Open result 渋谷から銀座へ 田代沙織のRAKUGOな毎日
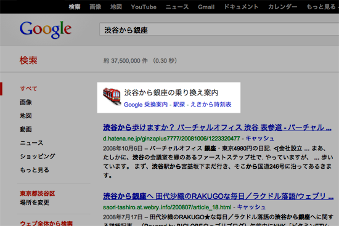 (218, 196)
